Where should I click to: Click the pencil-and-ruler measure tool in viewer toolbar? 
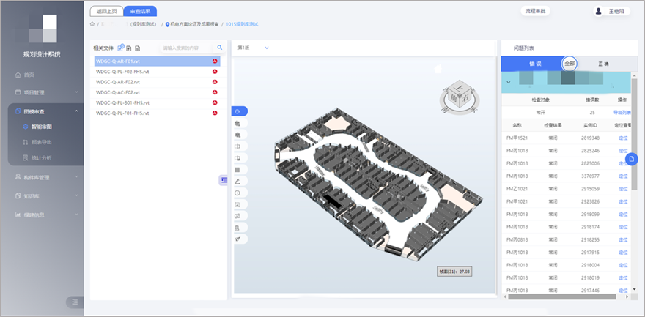coord(237,181)
